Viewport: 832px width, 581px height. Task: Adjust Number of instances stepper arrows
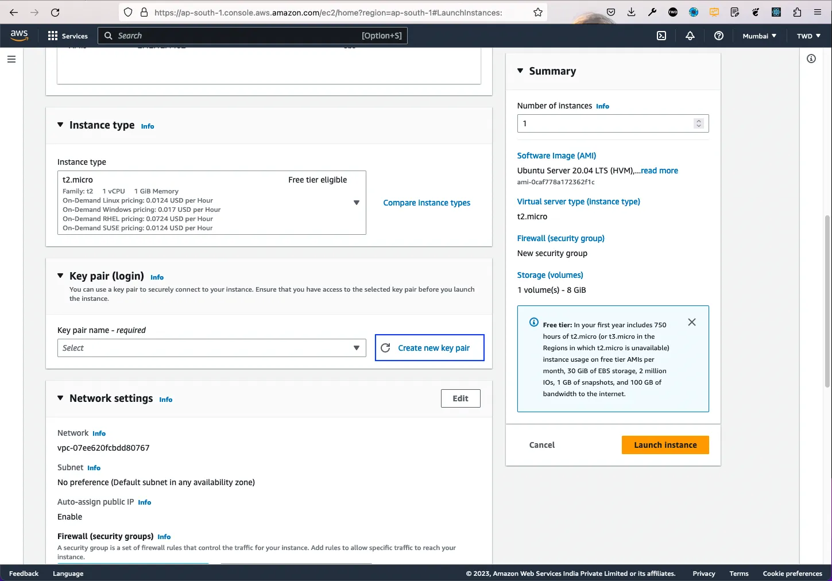[x=699, y=123]
